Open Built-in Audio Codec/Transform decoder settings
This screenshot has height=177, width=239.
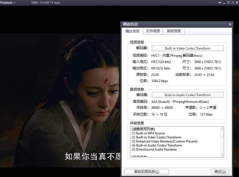coord(188,95)
